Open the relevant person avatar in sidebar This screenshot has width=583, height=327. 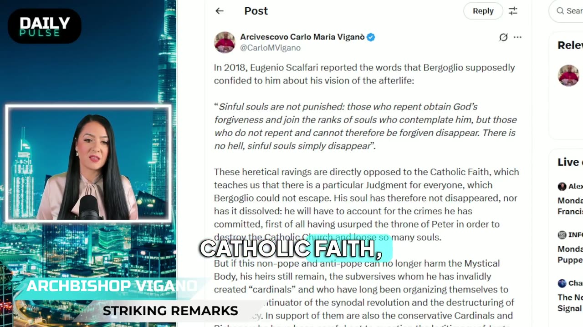click(568, 75)
